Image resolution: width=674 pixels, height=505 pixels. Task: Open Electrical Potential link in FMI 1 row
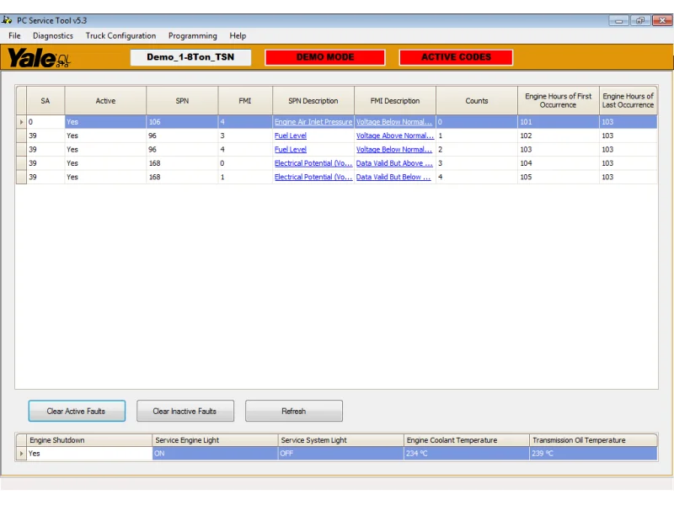coord(313,177)
